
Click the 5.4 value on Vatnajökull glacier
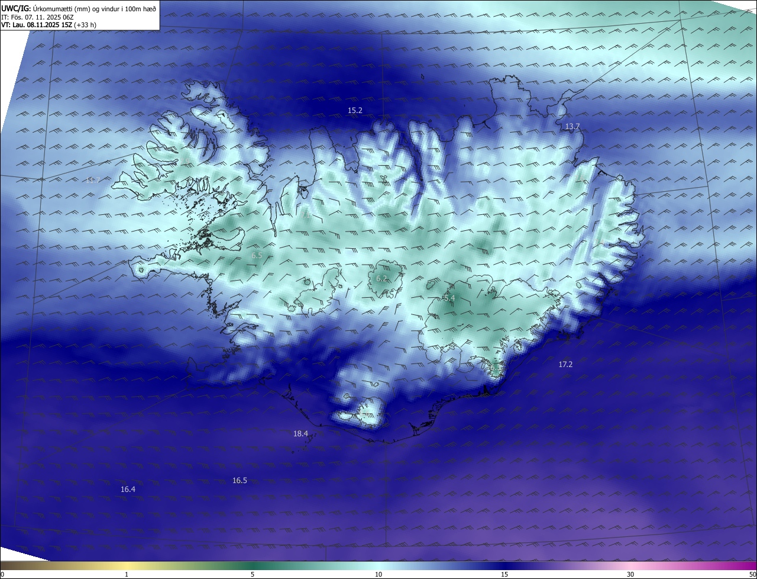coord(449,298)
